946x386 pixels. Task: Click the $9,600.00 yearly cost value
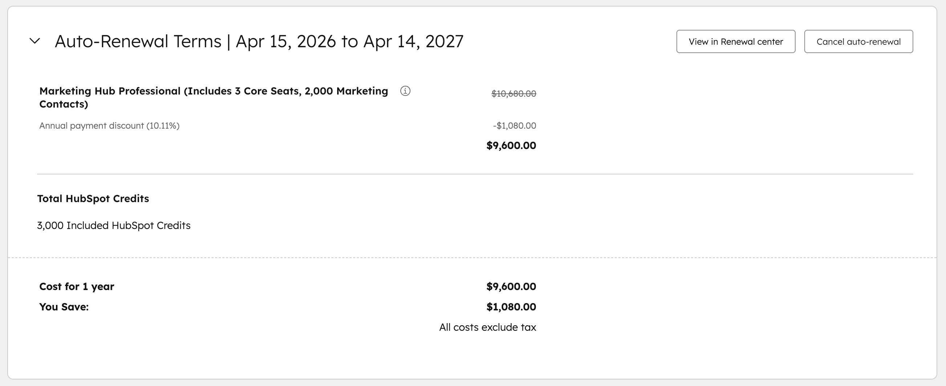click(x=511, y=286)
